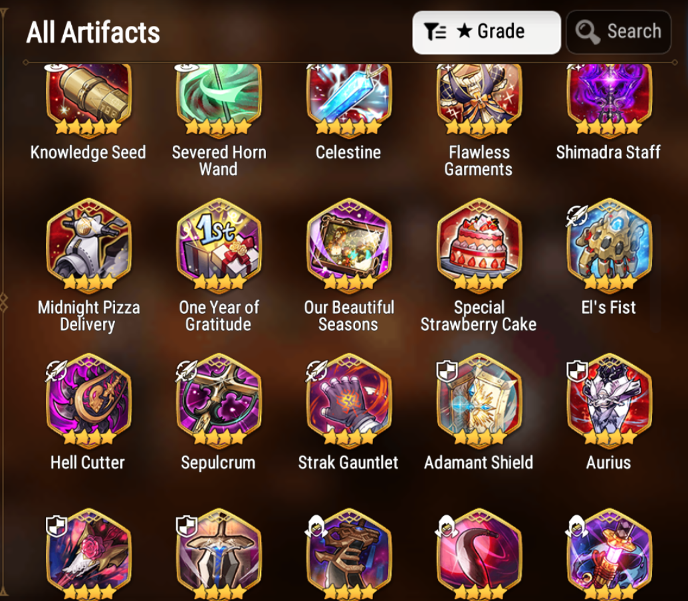The height and width of the screenshot is (601, 688).
Task: Click the glowing lantern artifact thumbnail
Action: pos(609,554)
